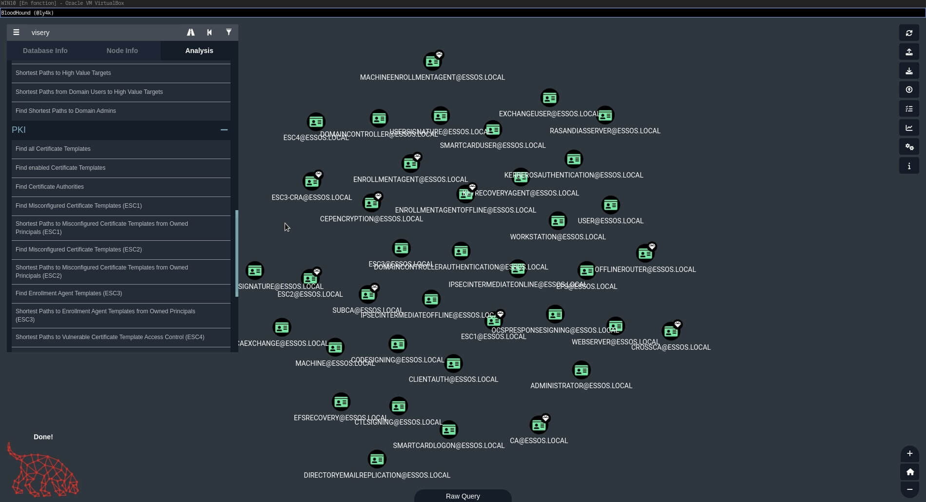Click the zoom out minus button
This screenshot has height=502, width=926.
click(909, 489)
